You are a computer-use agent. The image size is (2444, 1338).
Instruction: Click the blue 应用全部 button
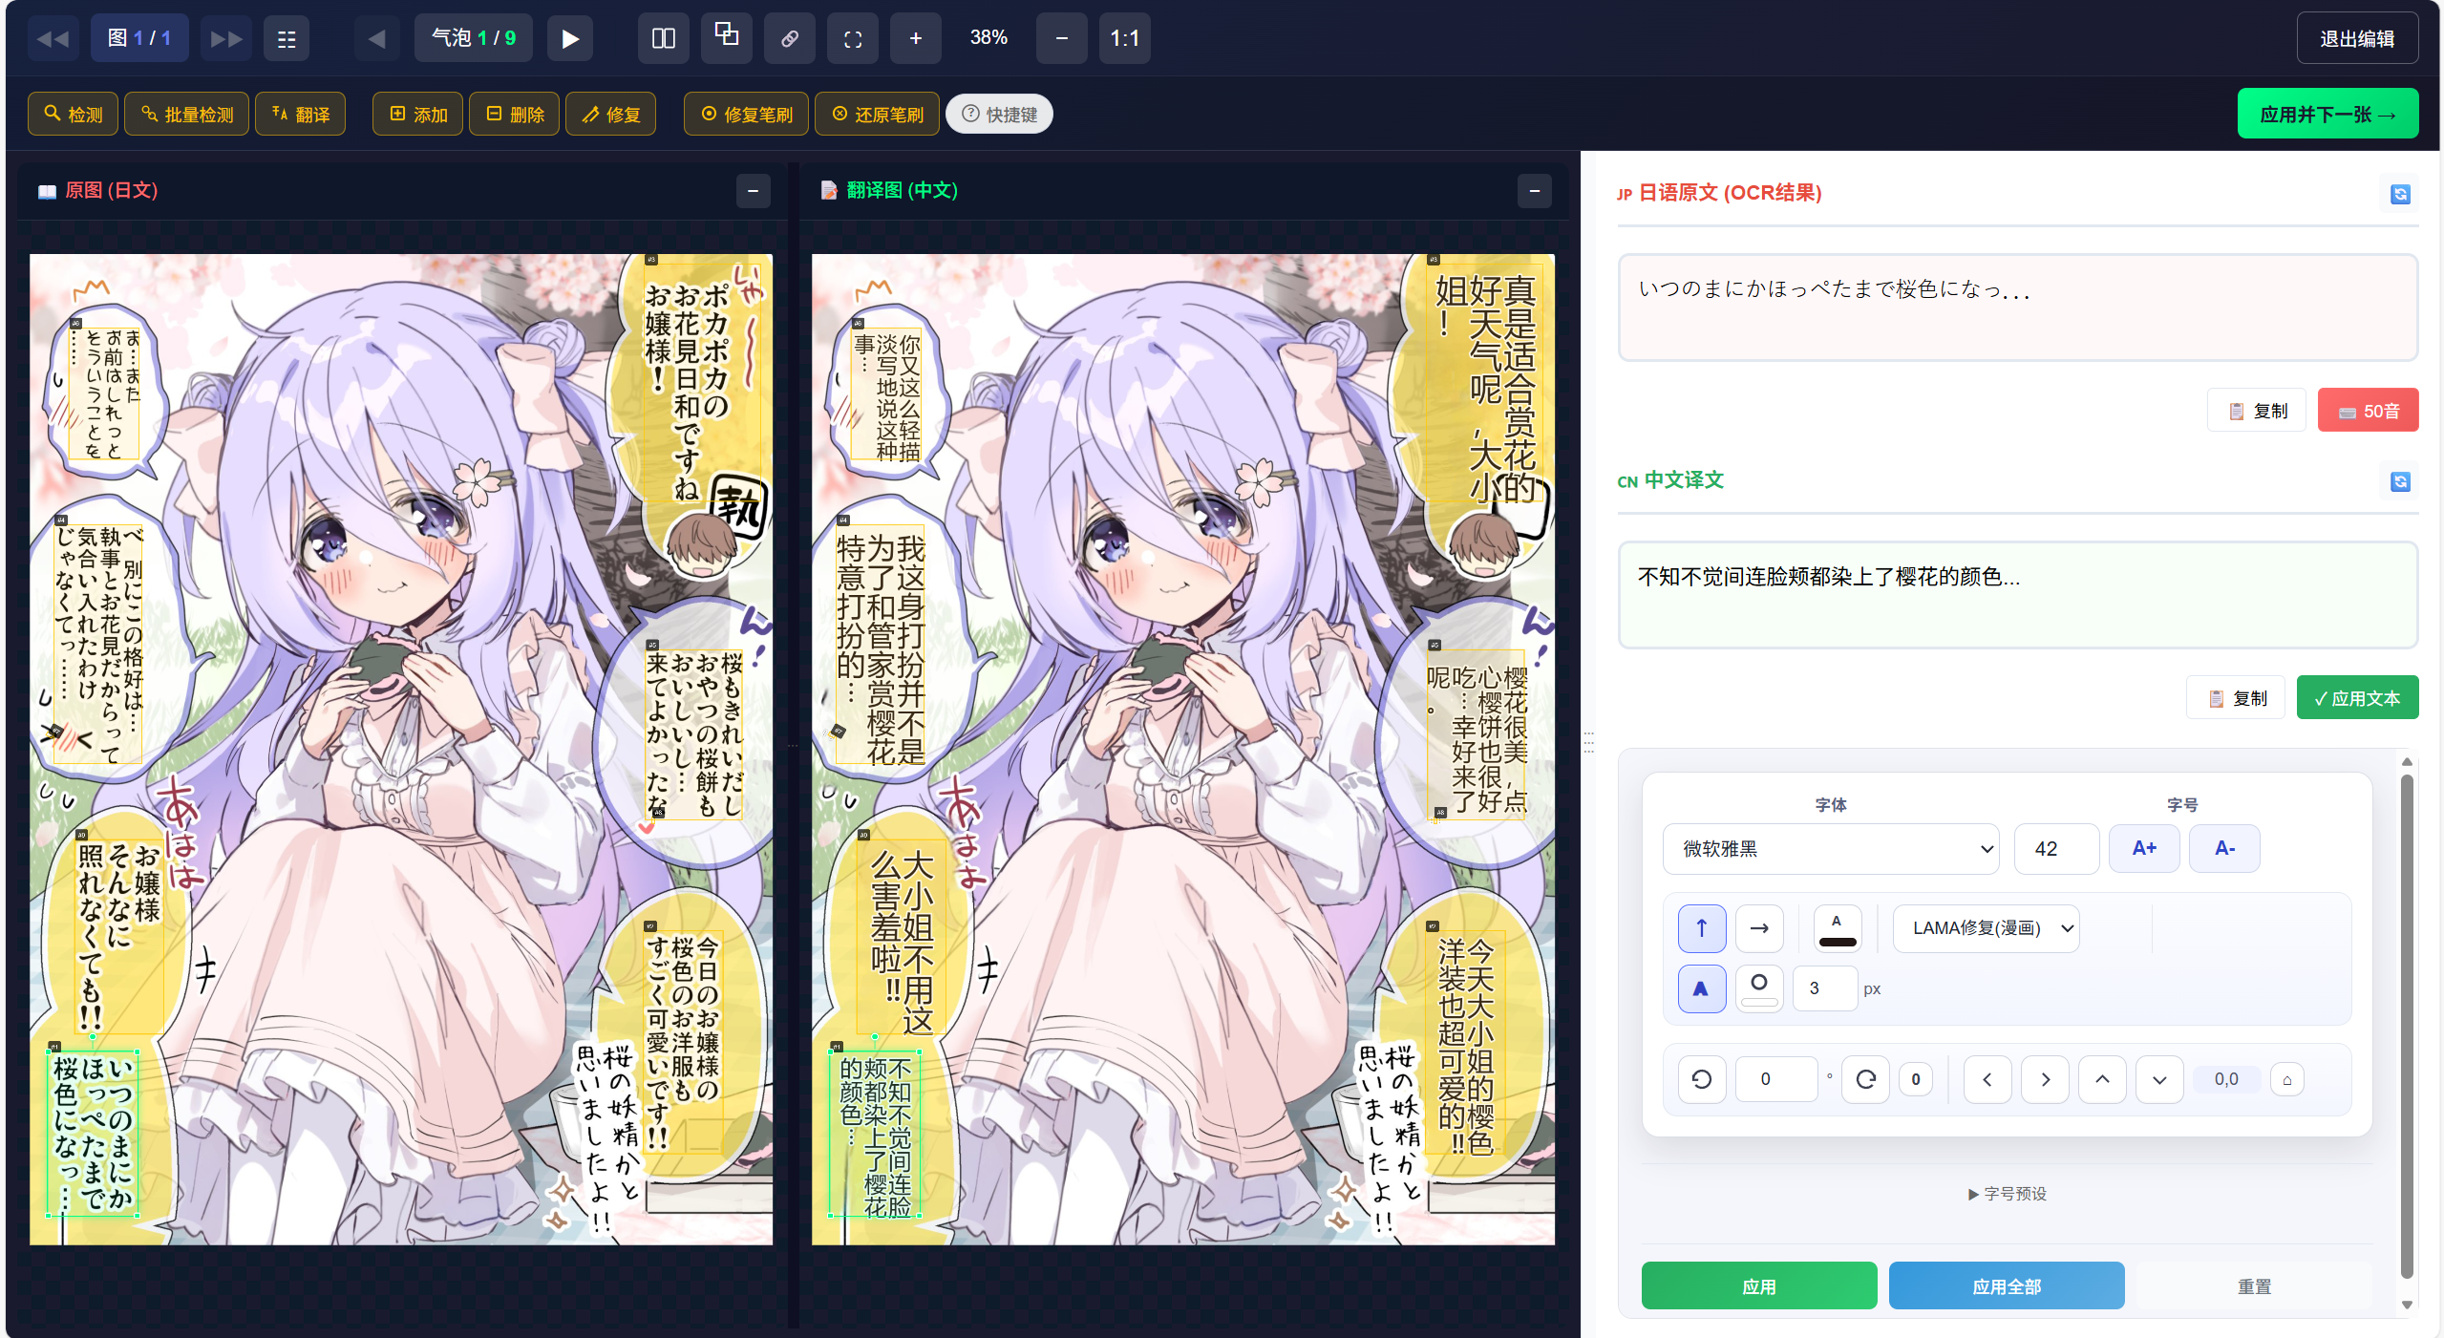(2006, 1286)
